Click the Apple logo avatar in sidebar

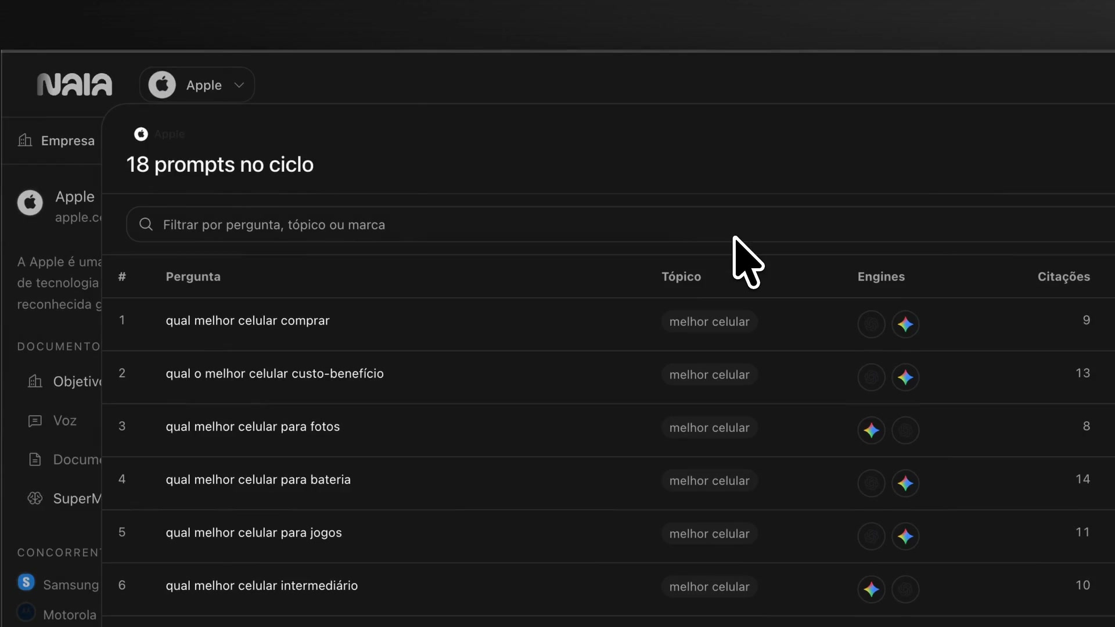pos(30,203)
